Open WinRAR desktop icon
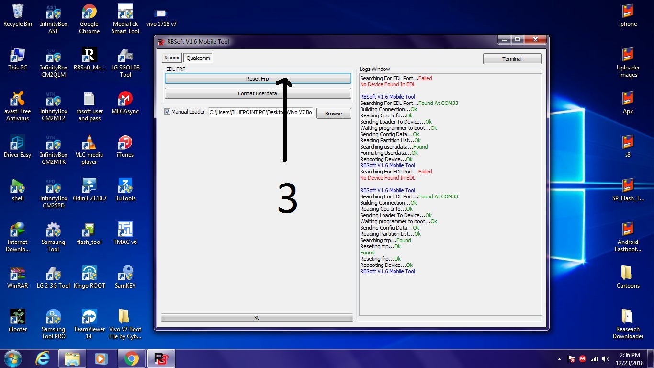The width and height of the screenshot is (654, 368). pos(18,277)
